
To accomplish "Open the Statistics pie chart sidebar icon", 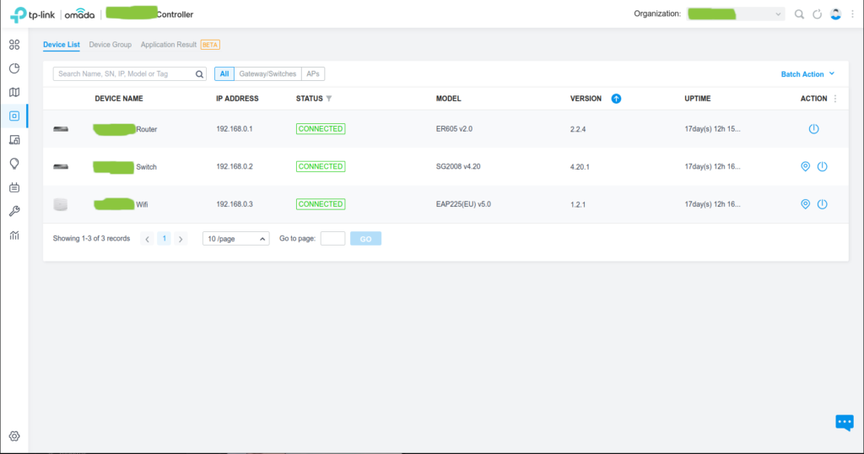I will (x=14, y=68).
